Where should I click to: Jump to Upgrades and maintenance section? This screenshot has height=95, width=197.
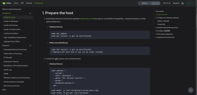[x=165, y=37]
